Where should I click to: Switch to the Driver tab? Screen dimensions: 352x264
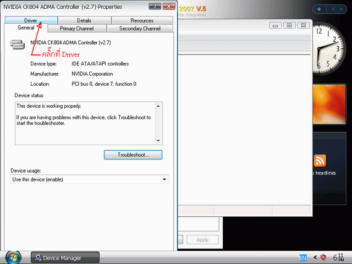pos(31,20)
